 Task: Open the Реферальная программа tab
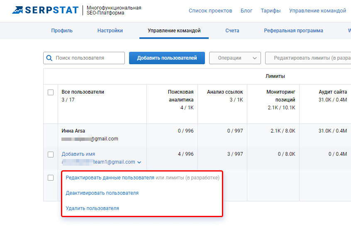(293, 31)
